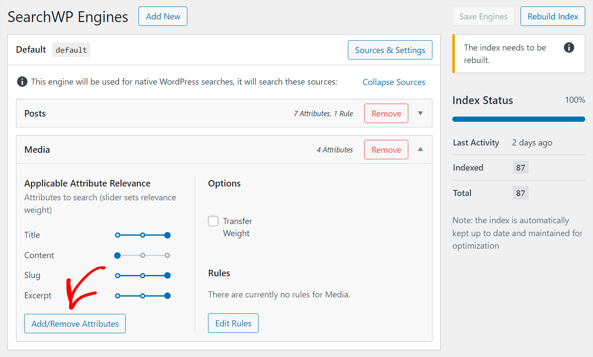Click the Posts source heading

click(x=35, y=113)
